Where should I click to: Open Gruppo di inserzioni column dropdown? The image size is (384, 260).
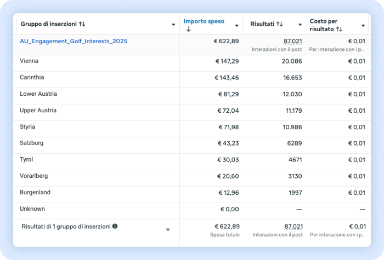point(173,25)
